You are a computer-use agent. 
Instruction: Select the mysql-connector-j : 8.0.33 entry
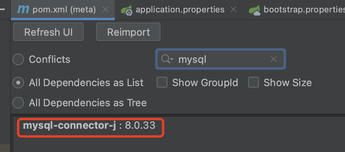coord(89,126)
